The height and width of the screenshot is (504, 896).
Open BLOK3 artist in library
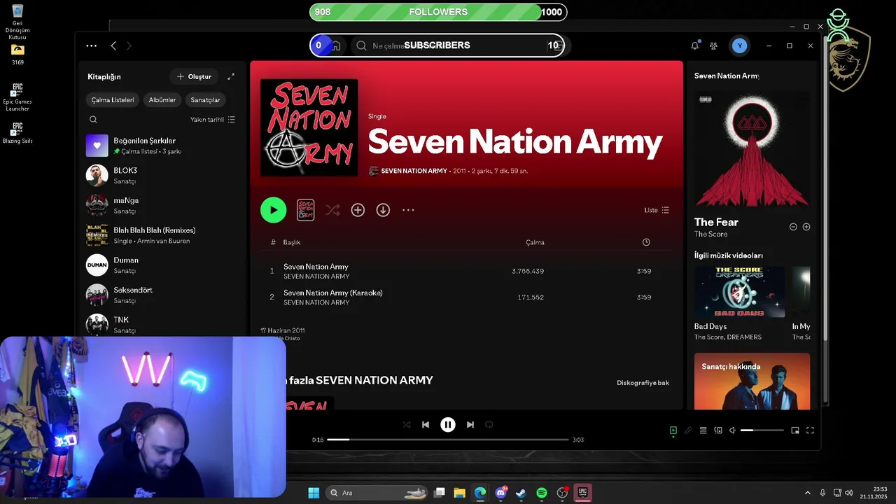(162, 176)
